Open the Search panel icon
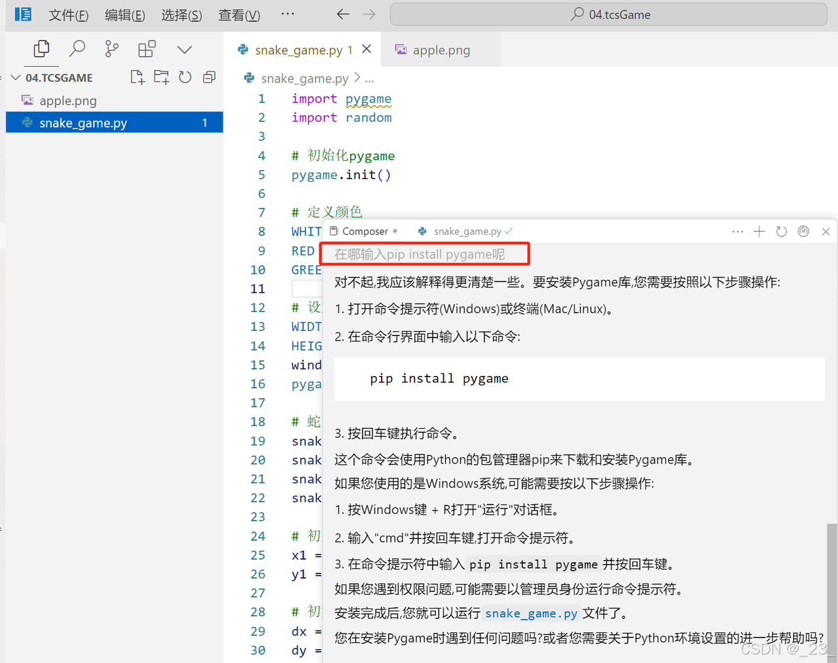The height and width of the screenshot is (663, 838). click(77, 49)
